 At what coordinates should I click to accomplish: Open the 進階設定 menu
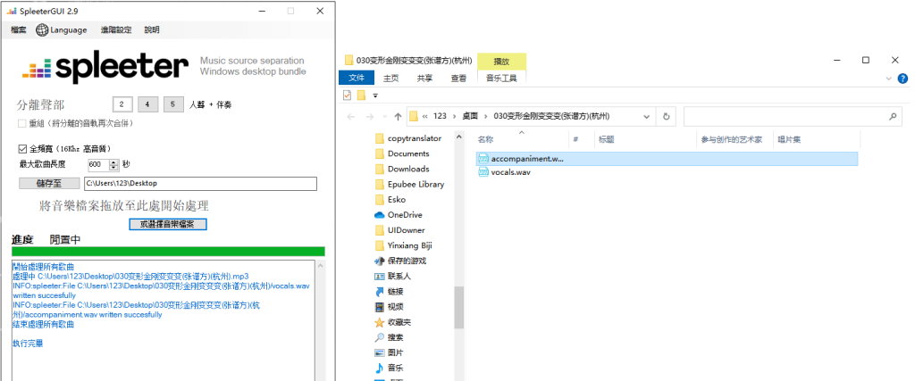pyautogui.click(x=116, y=29)
